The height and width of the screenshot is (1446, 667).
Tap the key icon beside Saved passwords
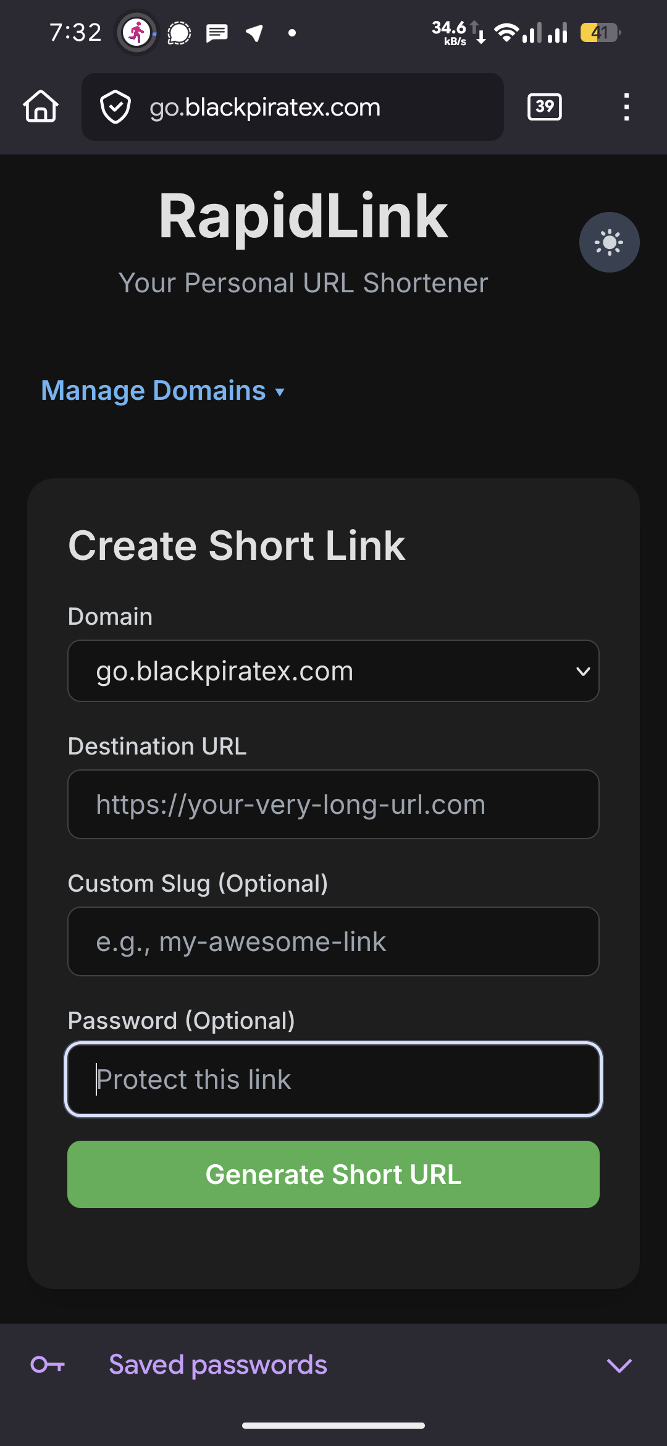tap(48, 1364)
